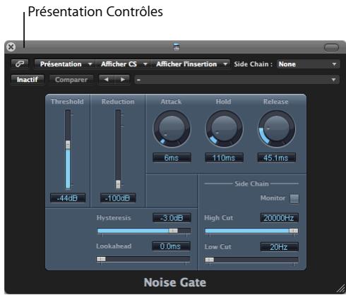Click the link chain icon button
The width and height of the screenshot is (346, 295).
click(x=20, y=64)
